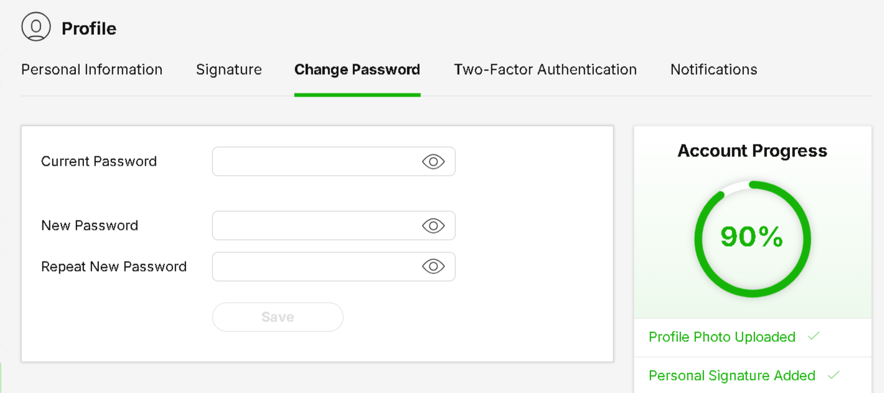Switch to the Signature tab
Screen dimensions: 884x393
point(228,70)
